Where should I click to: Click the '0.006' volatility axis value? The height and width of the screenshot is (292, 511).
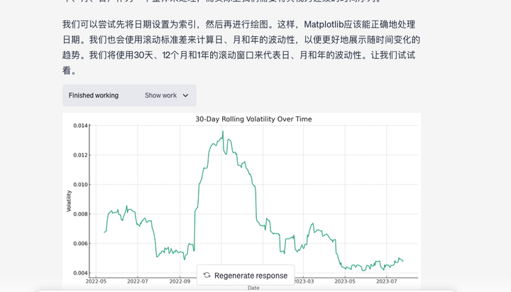click(80, 244)
